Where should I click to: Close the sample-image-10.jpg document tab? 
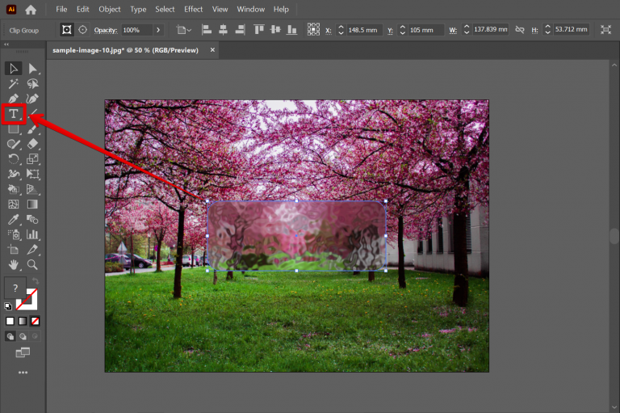(x=213, y=50)
